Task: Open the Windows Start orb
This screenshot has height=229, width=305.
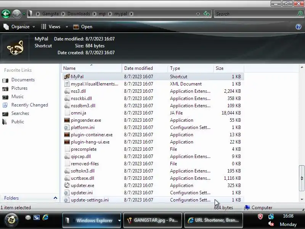Action: 11,220
